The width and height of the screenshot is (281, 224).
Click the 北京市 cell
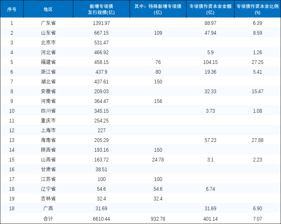click(48, 43)
